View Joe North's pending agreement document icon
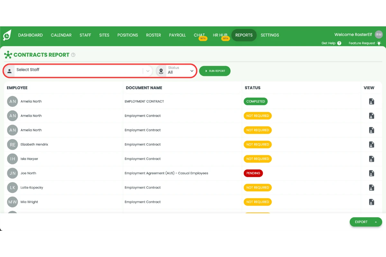Screen dimensions: 386x257 click(372, 173)
